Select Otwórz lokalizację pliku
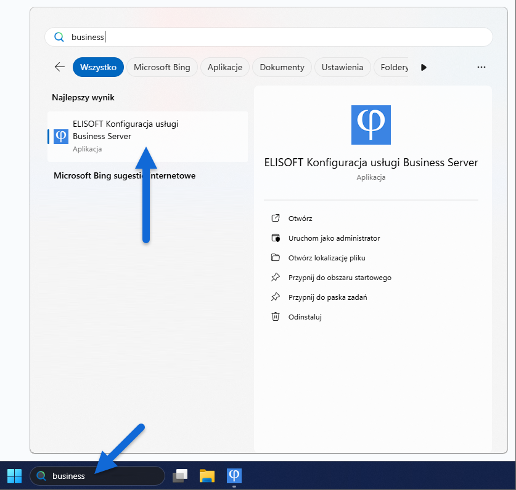Viewport: 516px width, 490px height. [330, 258]
